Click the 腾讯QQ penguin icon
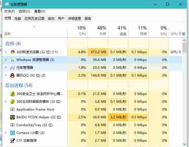Image resolution: width=189 pixels, height=147 pixels. (x=12, y=75)
